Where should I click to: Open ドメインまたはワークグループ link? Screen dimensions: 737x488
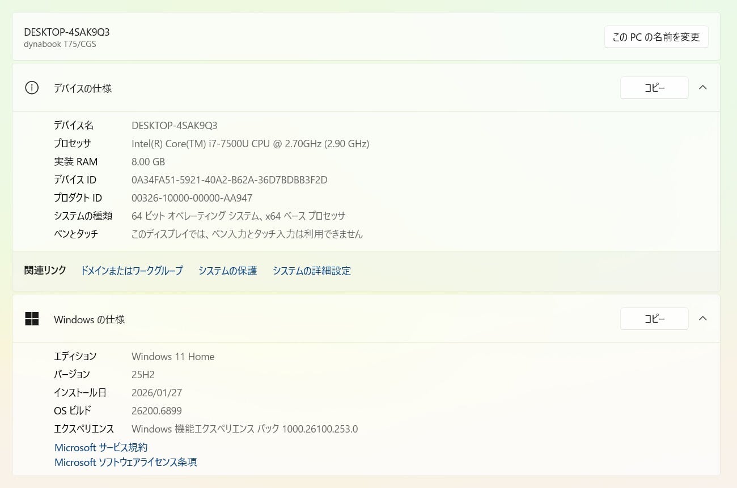point(132,271)
